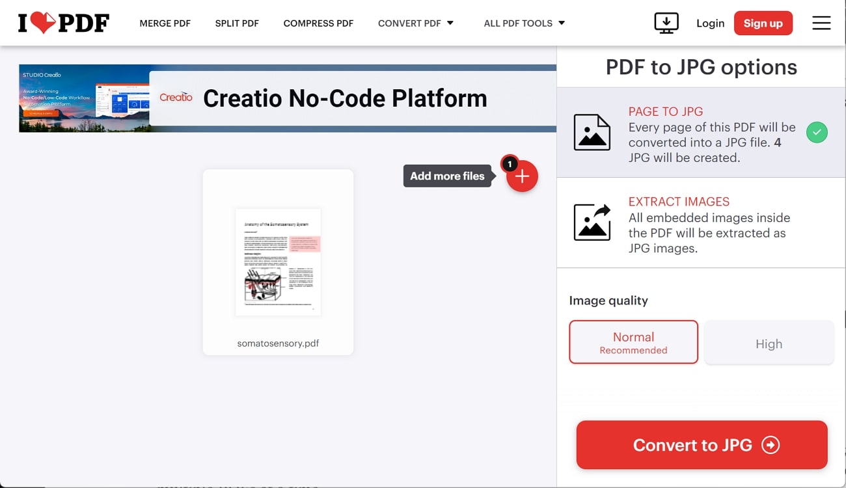Expand the CONVERT PDF dropdown
This screenshot has height=488, width=846.
[416, 23]
